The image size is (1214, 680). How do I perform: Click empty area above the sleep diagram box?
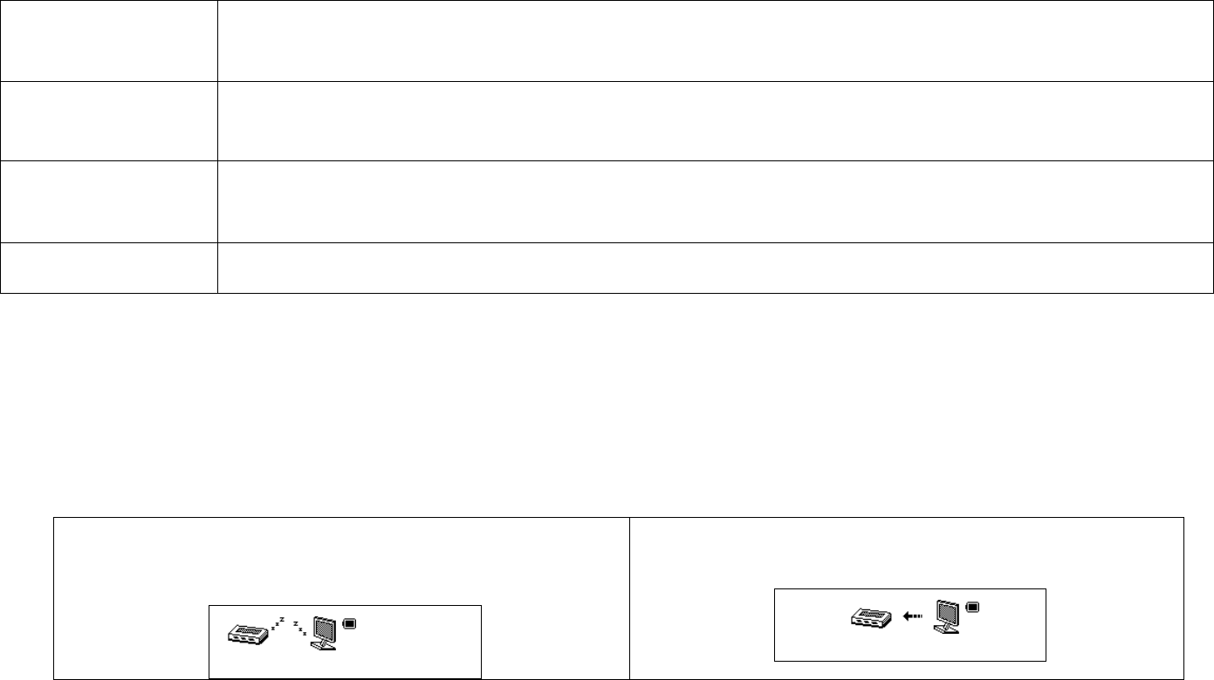(342, 561)
